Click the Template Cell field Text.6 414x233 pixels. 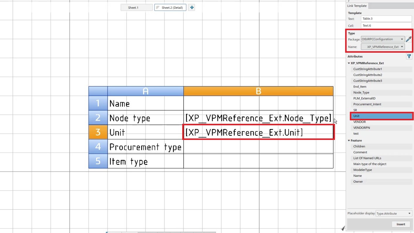point(386,25)
